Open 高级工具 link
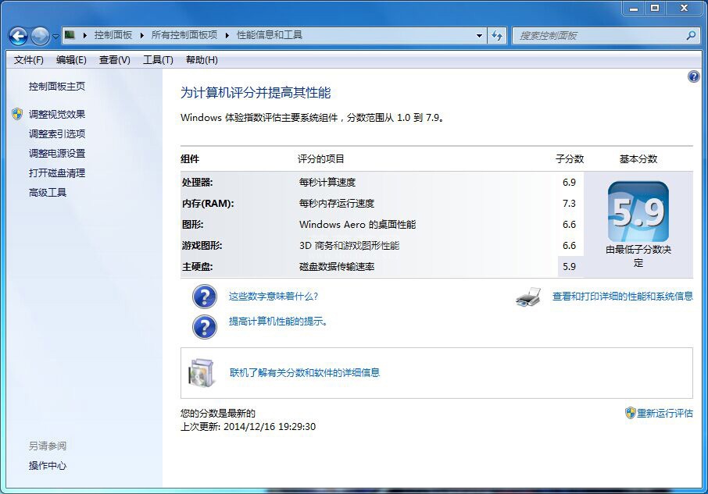The image size is (708, 494). (x=48, y=193)
